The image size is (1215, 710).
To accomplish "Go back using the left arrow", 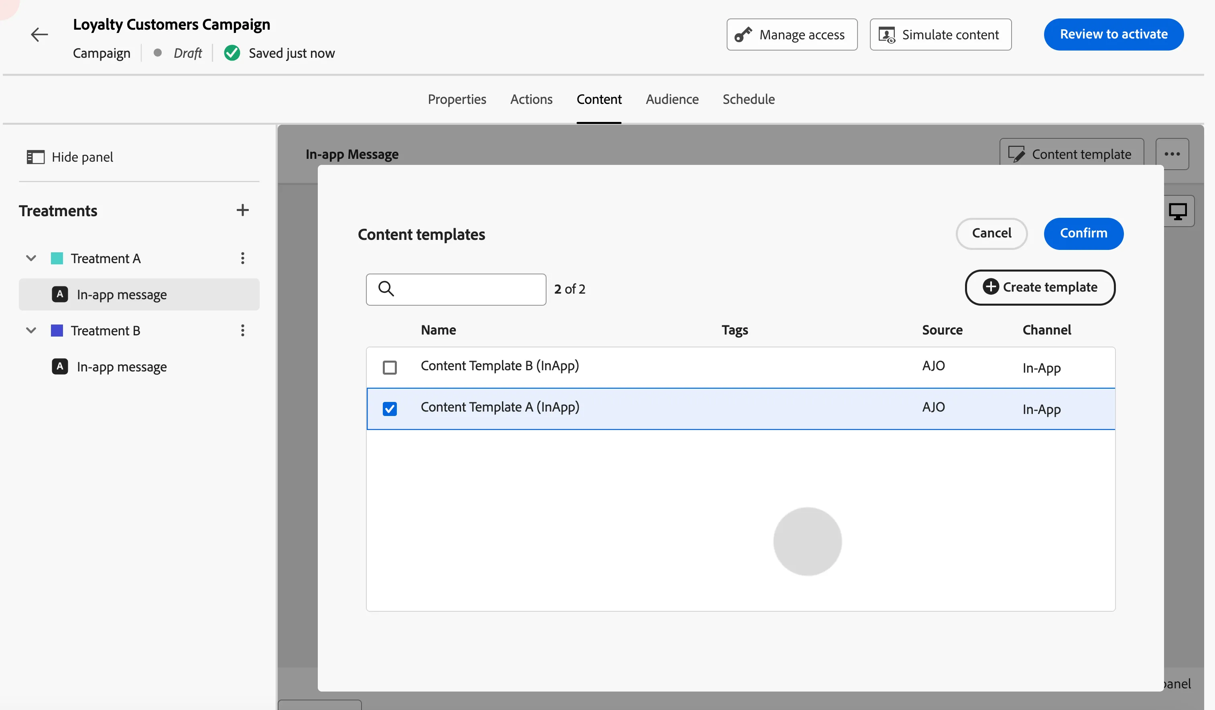I will (39, 34).
